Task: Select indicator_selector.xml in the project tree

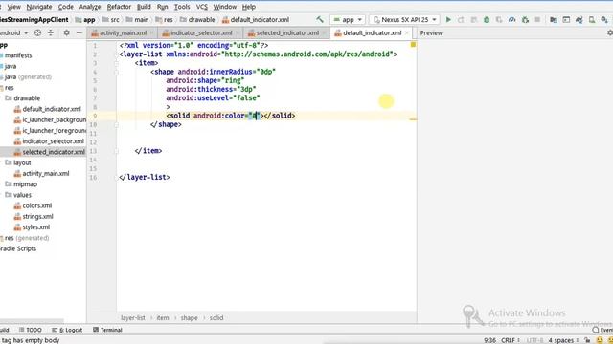Action: point(49,141)
